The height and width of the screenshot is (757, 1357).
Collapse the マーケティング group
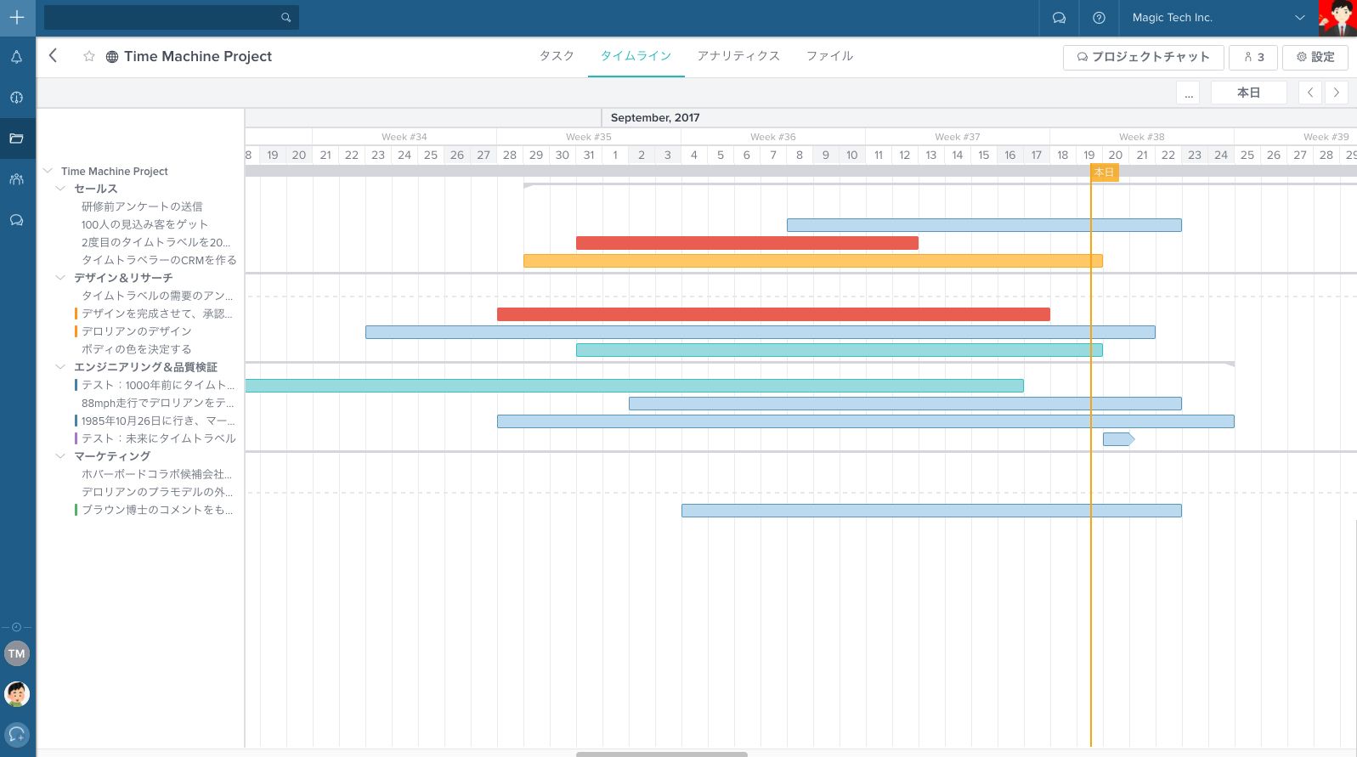point(60,456)
